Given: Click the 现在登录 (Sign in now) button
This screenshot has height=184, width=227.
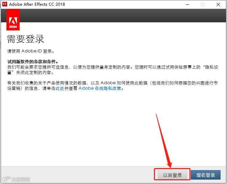Looking at the screenshot, I should click(206, 175).
